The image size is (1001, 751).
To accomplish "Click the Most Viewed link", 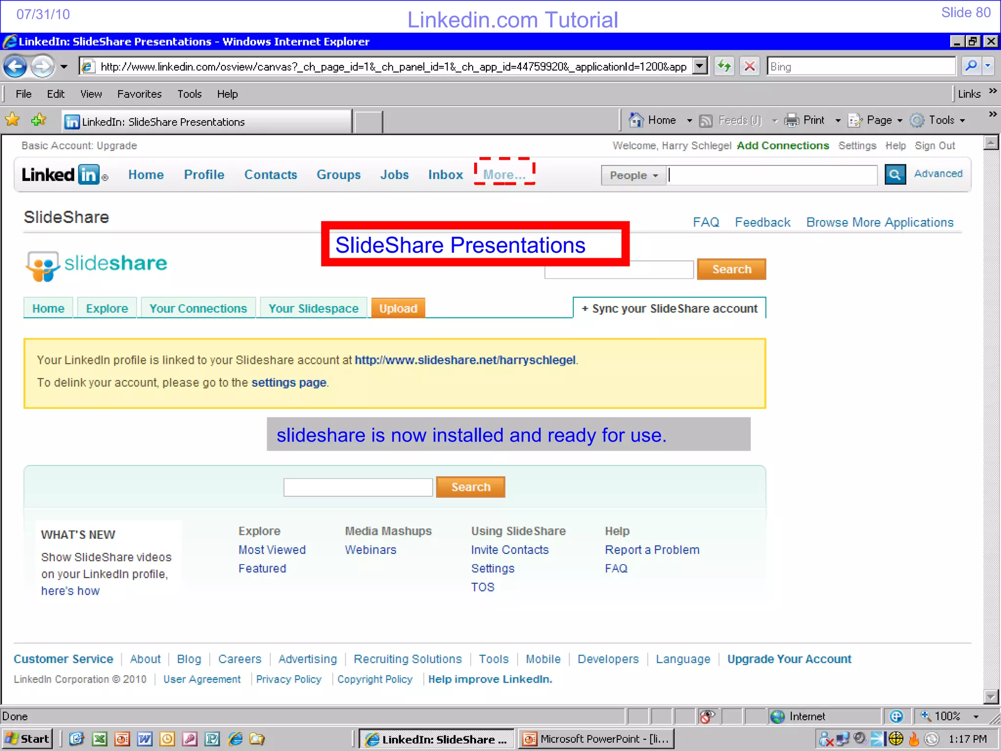I will point(272,550).
